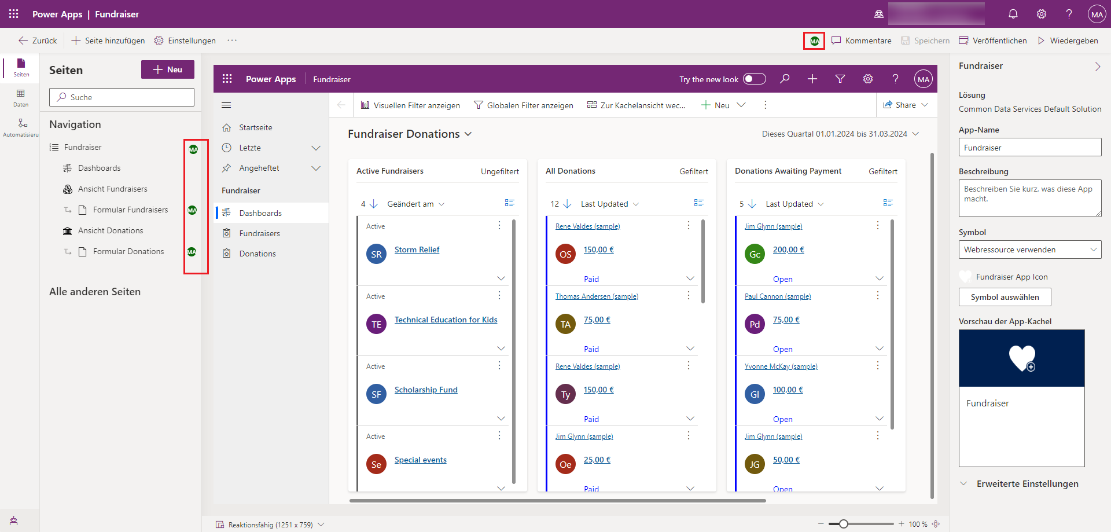Collapse the Fundraiser properties pane chevron

coord(1097,66)
